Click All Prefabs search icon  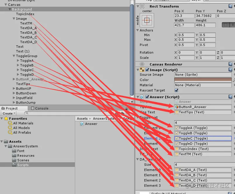(10, 132)
